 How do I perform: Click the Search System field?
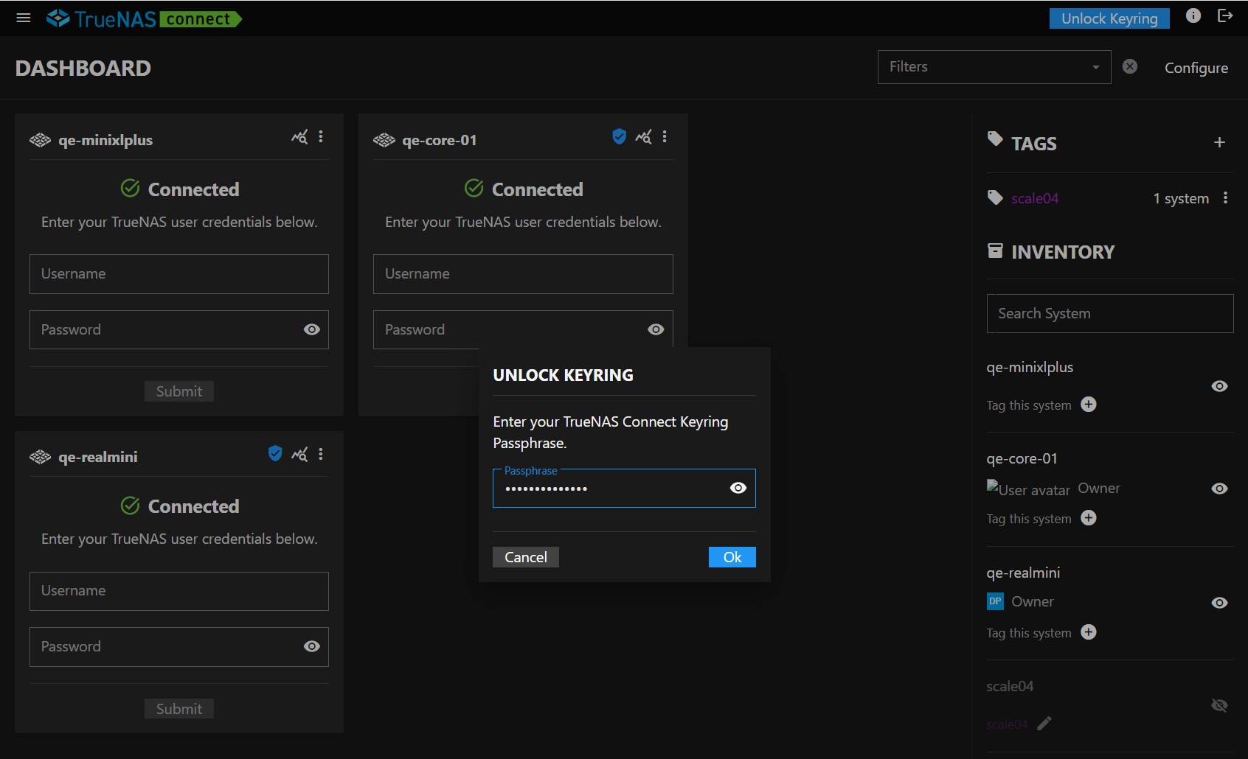pos(1109,314)
